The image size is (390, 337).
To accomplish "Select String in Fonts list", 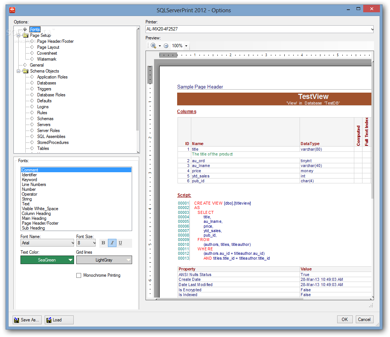I will click(x=76, y=199).
